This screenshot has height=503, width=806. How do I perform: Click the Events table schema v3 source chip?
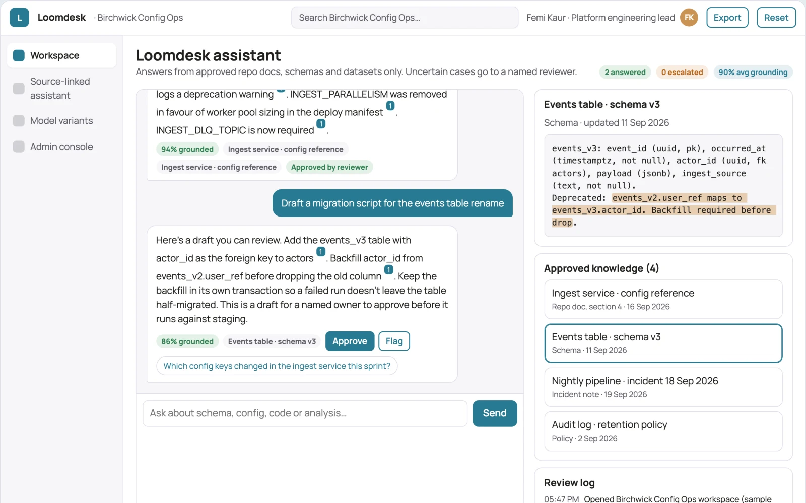272,341
